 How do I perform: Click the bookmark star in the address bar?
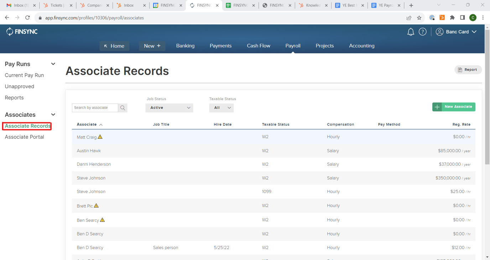pyautogui.click(x=419, y=17)
